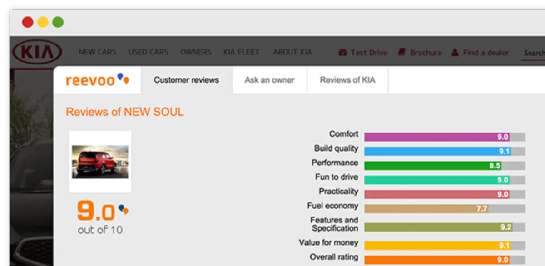The height and width of the screenshot is (266, 545).
Task: Click the Build quality label
Action: [336, 148]
